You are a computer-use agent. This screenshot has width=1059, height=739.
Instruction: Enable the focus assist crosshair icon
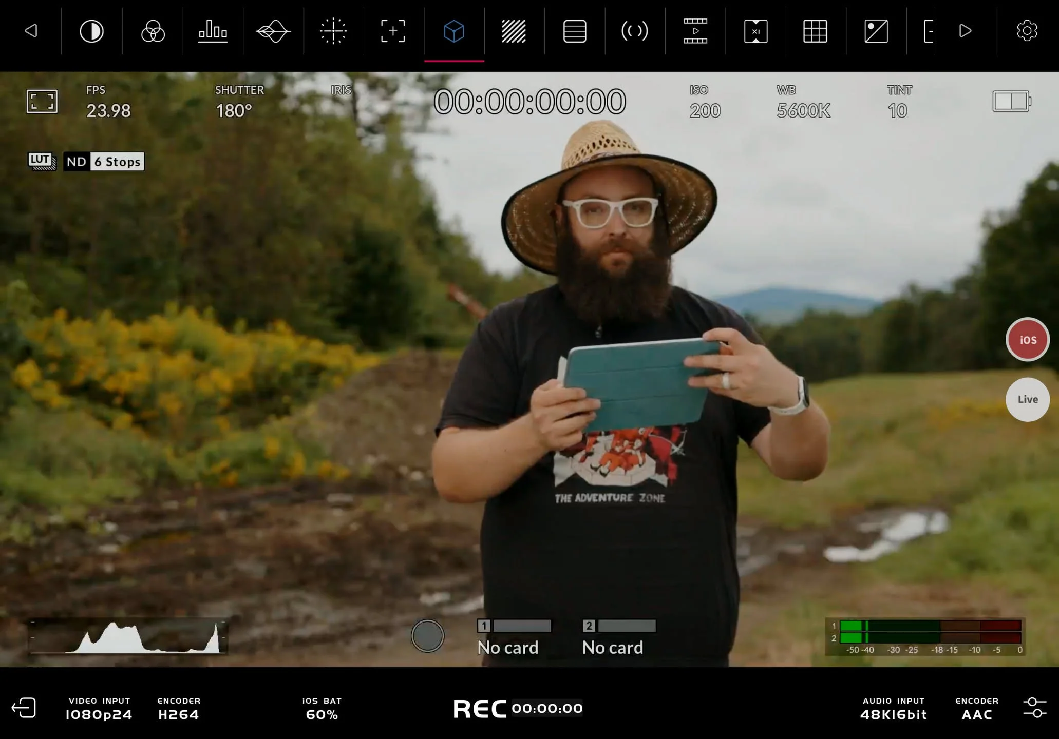[x=333, y=31]
